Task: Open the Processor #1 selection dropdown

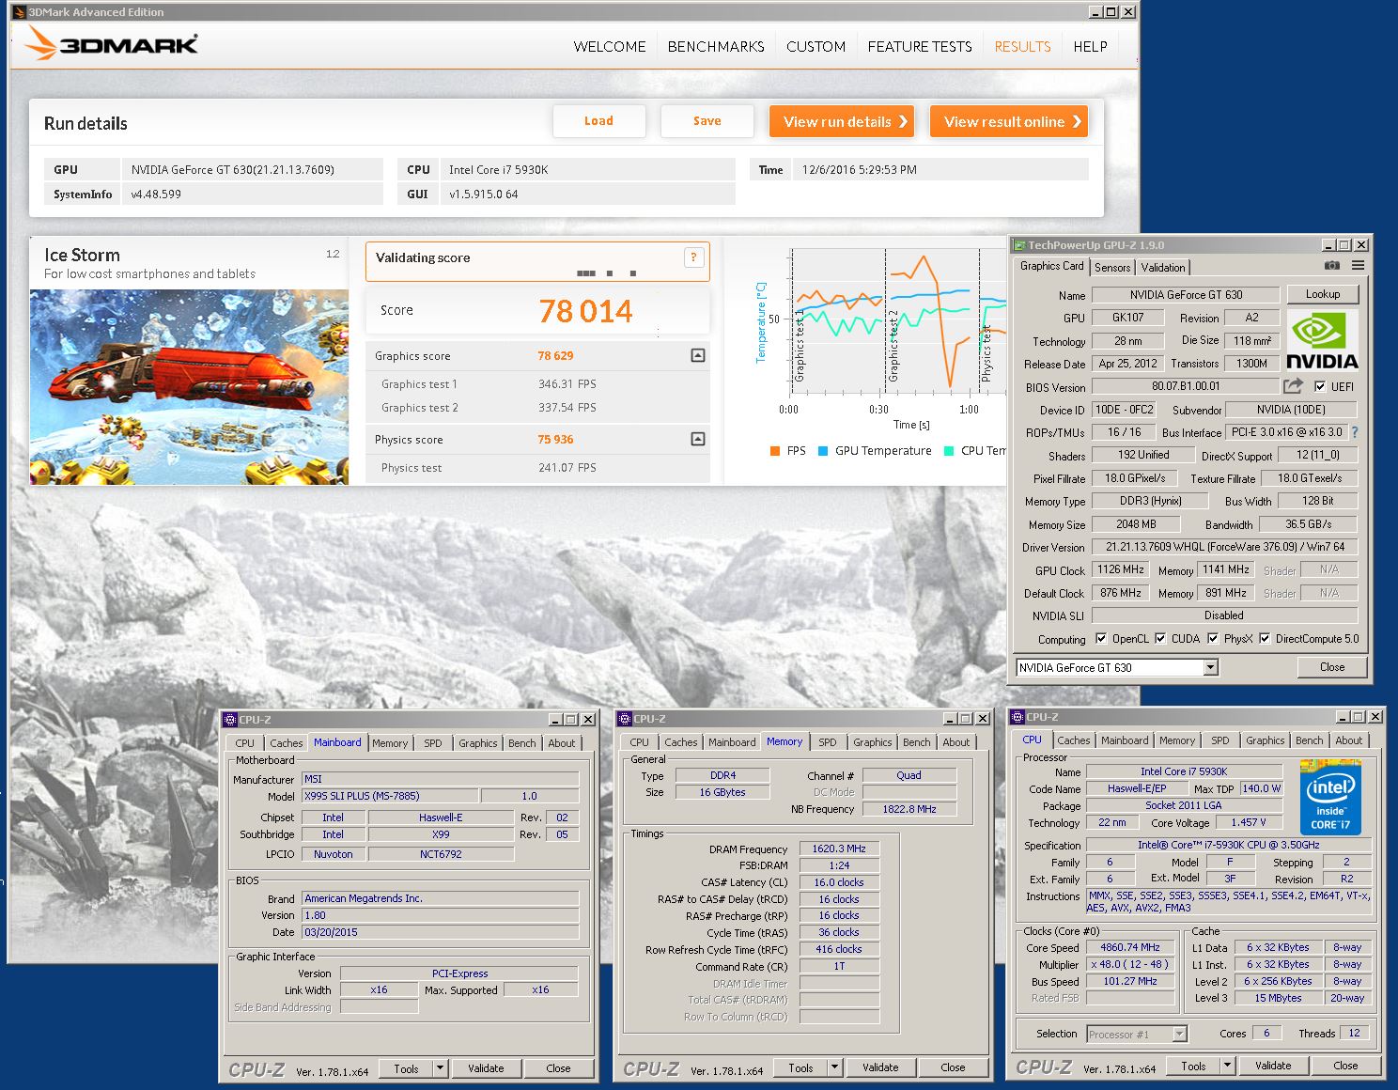Action: click(1180, 1034)
